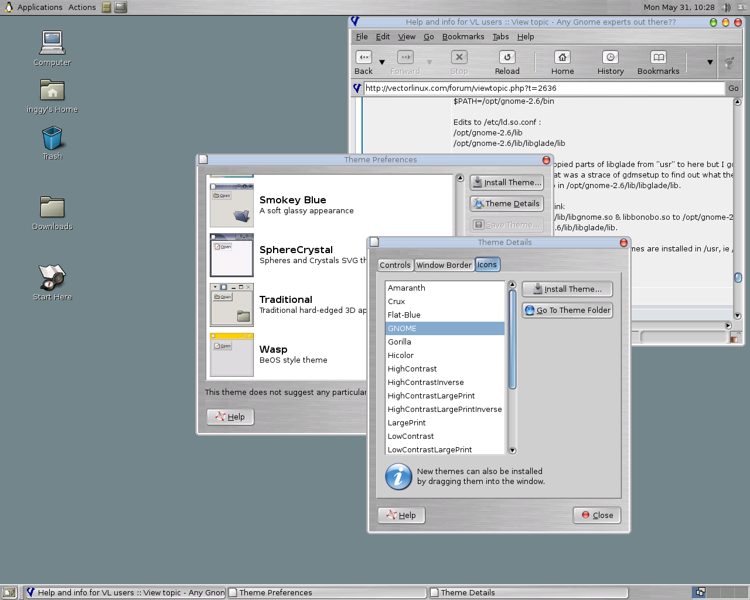The height and width of the screenshot is (600, 750).
Task: Select the SphereCrystal theme thumbnail
Action: (x=232, y=255)
